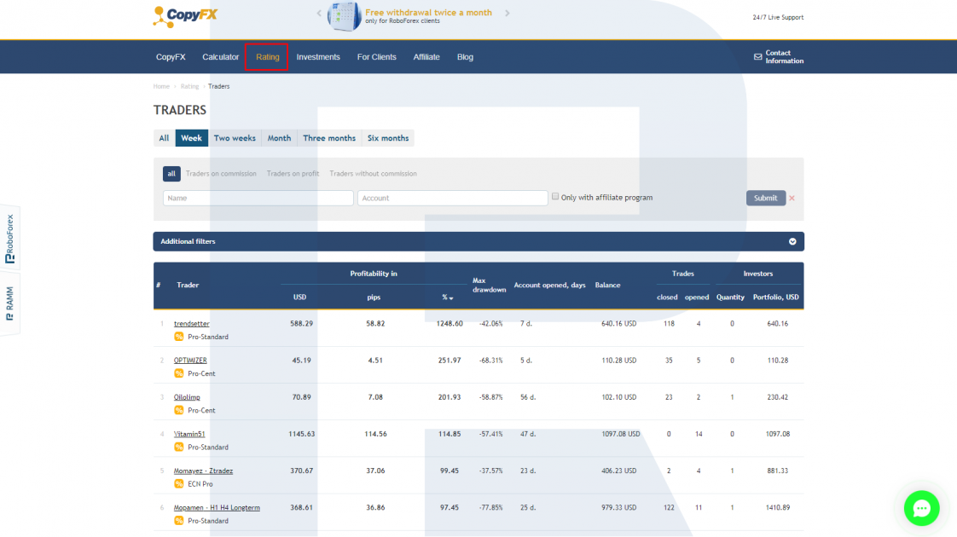Focus the Account input field
This screenshot has width=957, height=537.
(453, 198)
